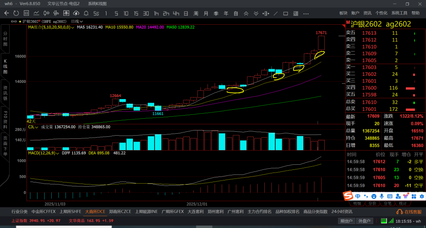Click the green grid status icon

384,221
